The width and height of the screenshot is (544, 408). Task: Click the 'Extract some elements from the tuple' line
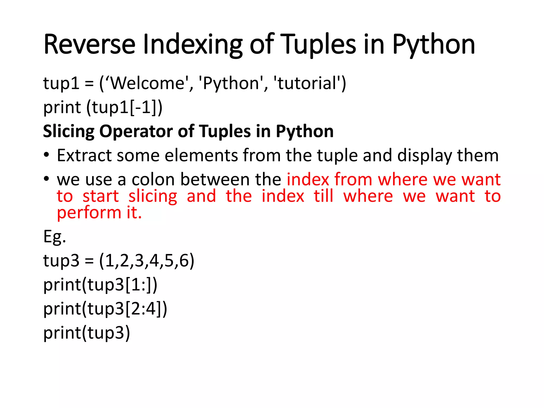[278, 155]
